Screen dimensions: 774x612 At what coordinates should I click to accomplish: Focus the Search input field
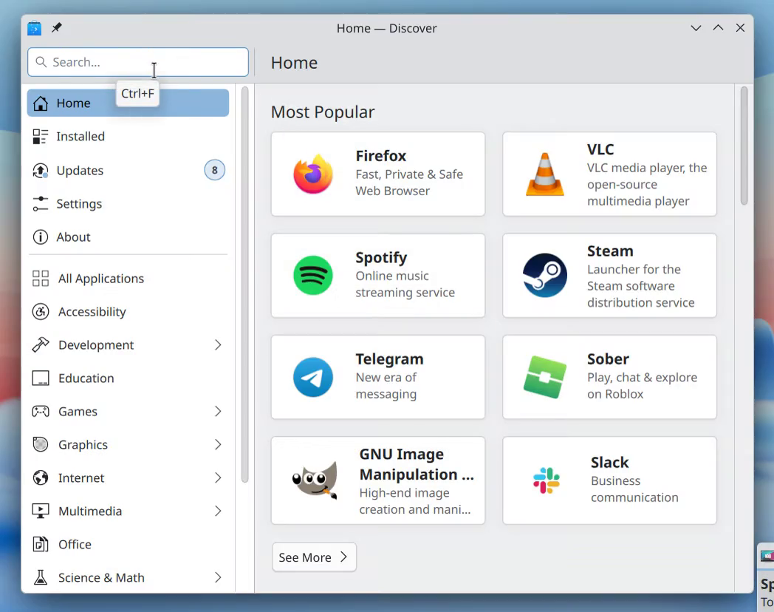click(x=137, y=62)
